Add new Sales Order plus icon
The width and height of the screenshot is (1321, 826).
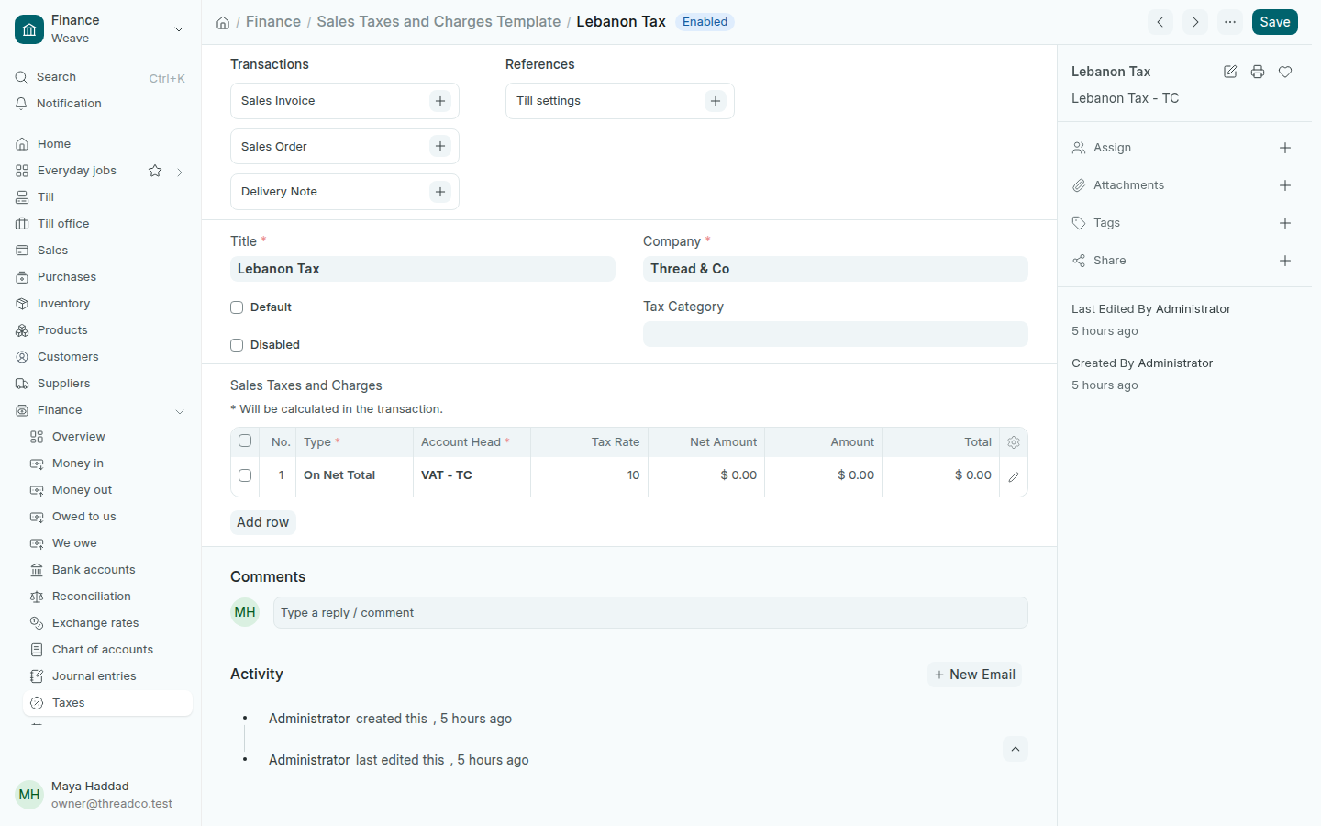pos(440,146)
